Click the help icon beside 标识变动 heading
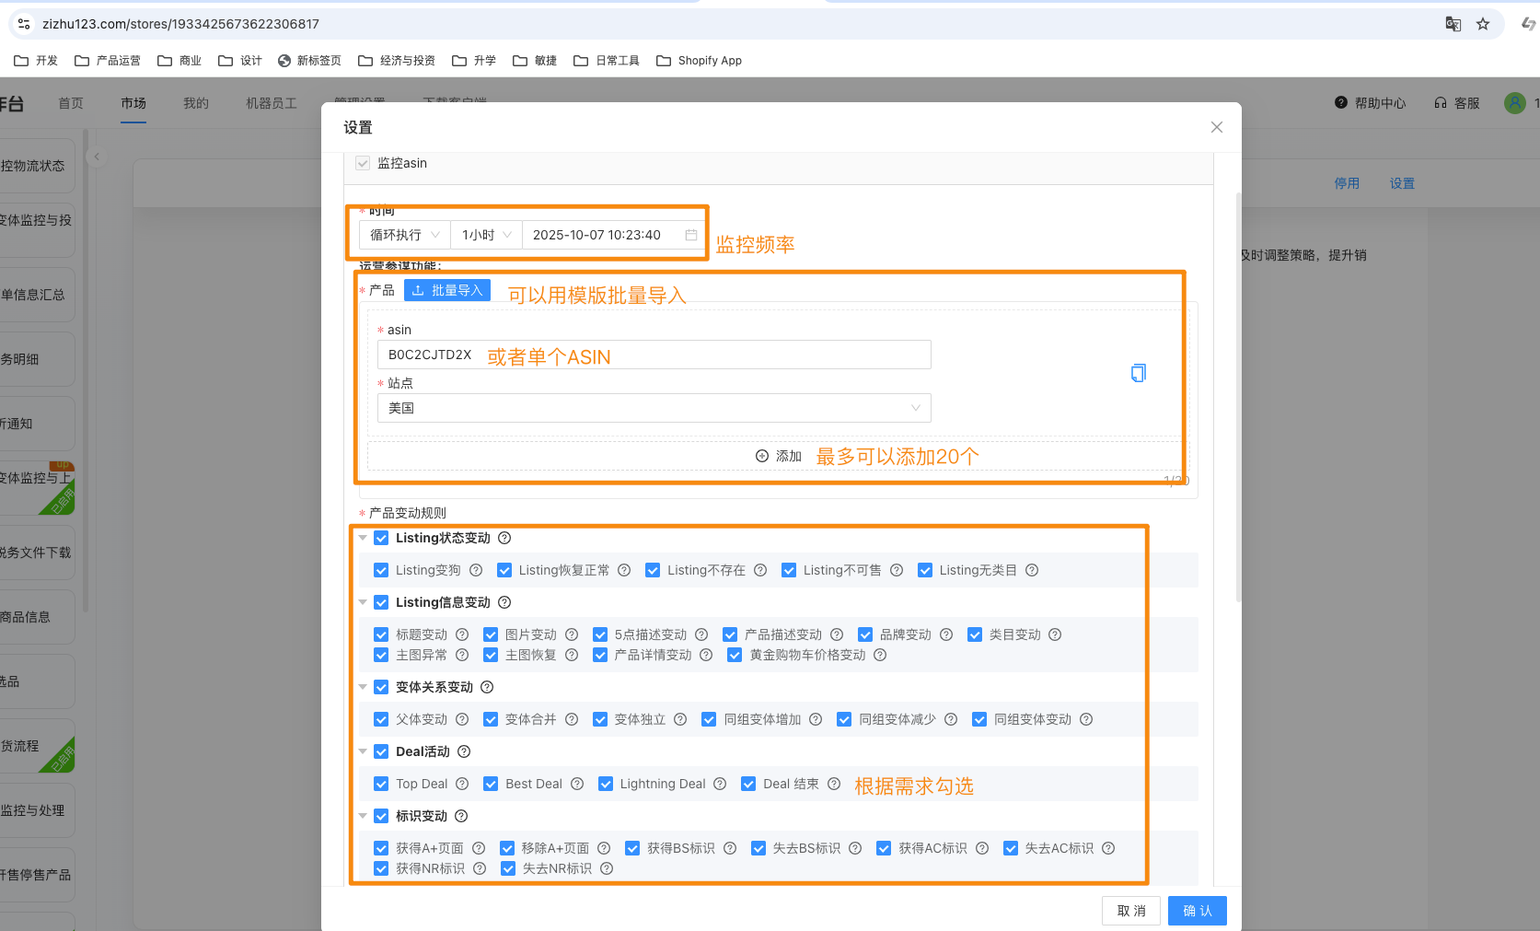 click(x=461, y=816)
